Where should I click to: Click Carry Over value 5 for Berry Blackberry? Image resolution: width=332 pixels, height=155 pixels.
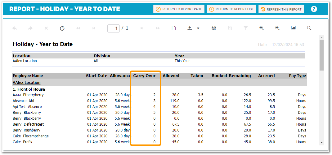point(154,113)
